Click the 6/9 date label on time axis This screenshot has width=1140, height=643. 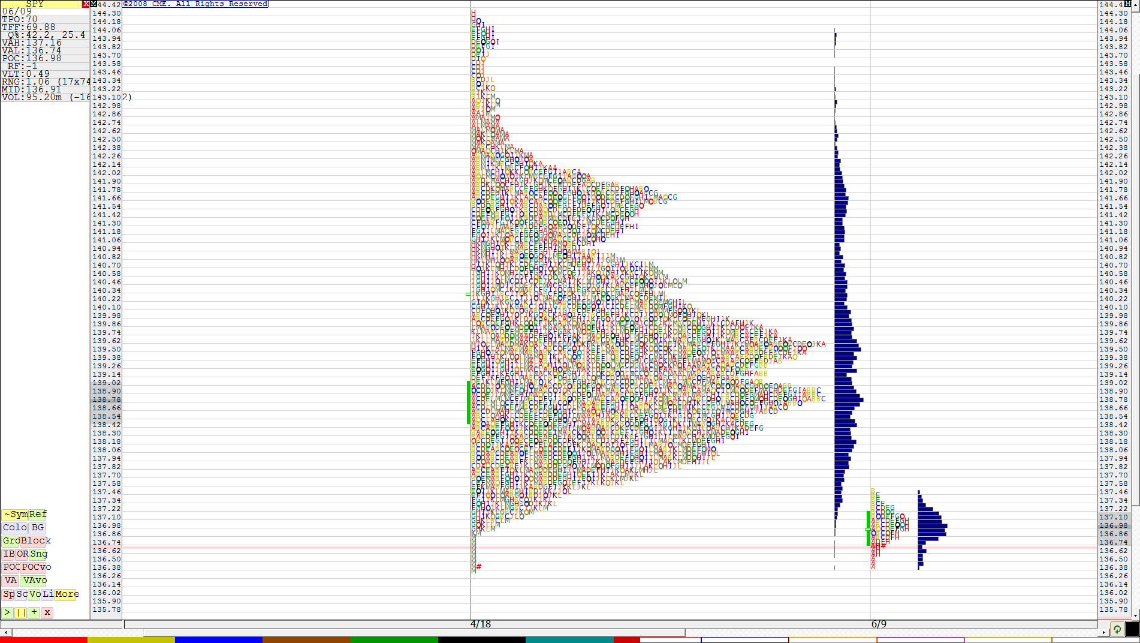point(879,624)
